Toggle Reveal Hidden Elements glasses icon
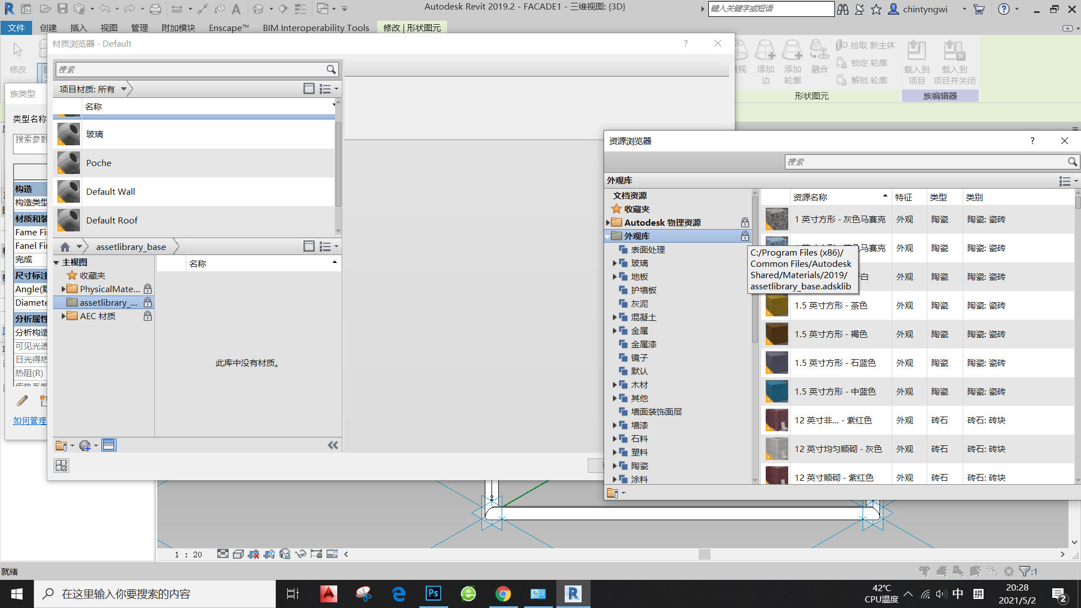1081x608 pixels. (x=300, y=554)
